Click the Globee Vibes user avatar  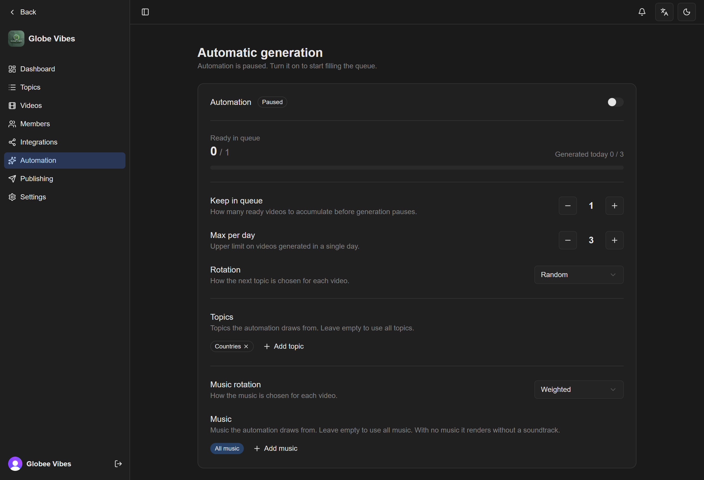click(x=15, y=464)
